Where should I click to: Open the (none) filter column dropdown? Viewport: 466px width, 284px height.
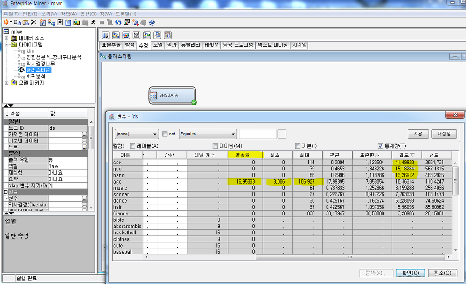point(137,134)
